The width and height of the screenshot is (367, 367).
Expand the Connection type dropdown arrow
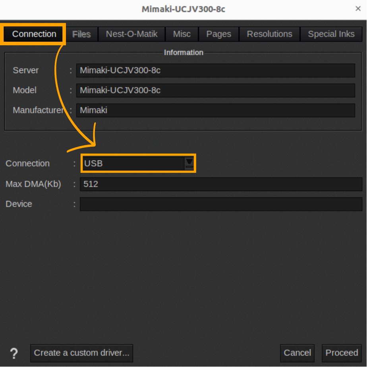click(x=189, y=163)
